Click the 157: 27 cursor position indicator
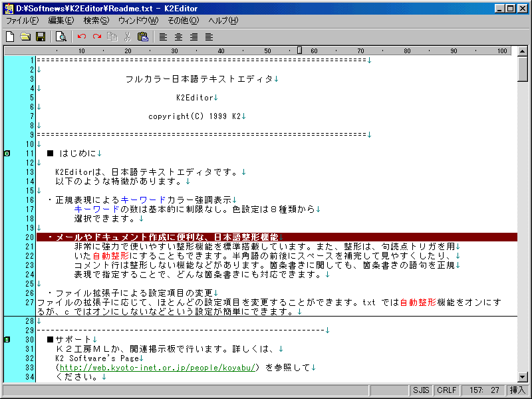This screenshot has width=532, height=399. click(x=484, y=390)
